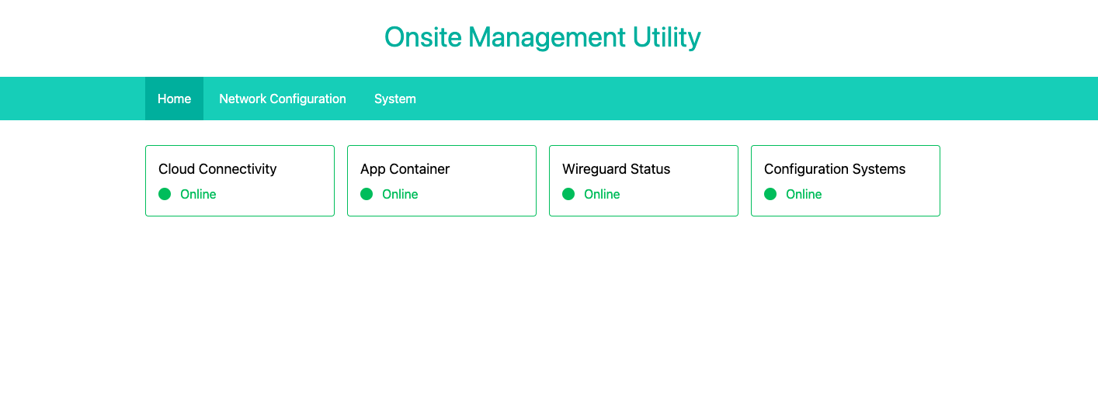The height and width of the screenshot is (405, 1098).
Task: Click the Wireguard Status green indicator dot
Action: click(568, 194)
